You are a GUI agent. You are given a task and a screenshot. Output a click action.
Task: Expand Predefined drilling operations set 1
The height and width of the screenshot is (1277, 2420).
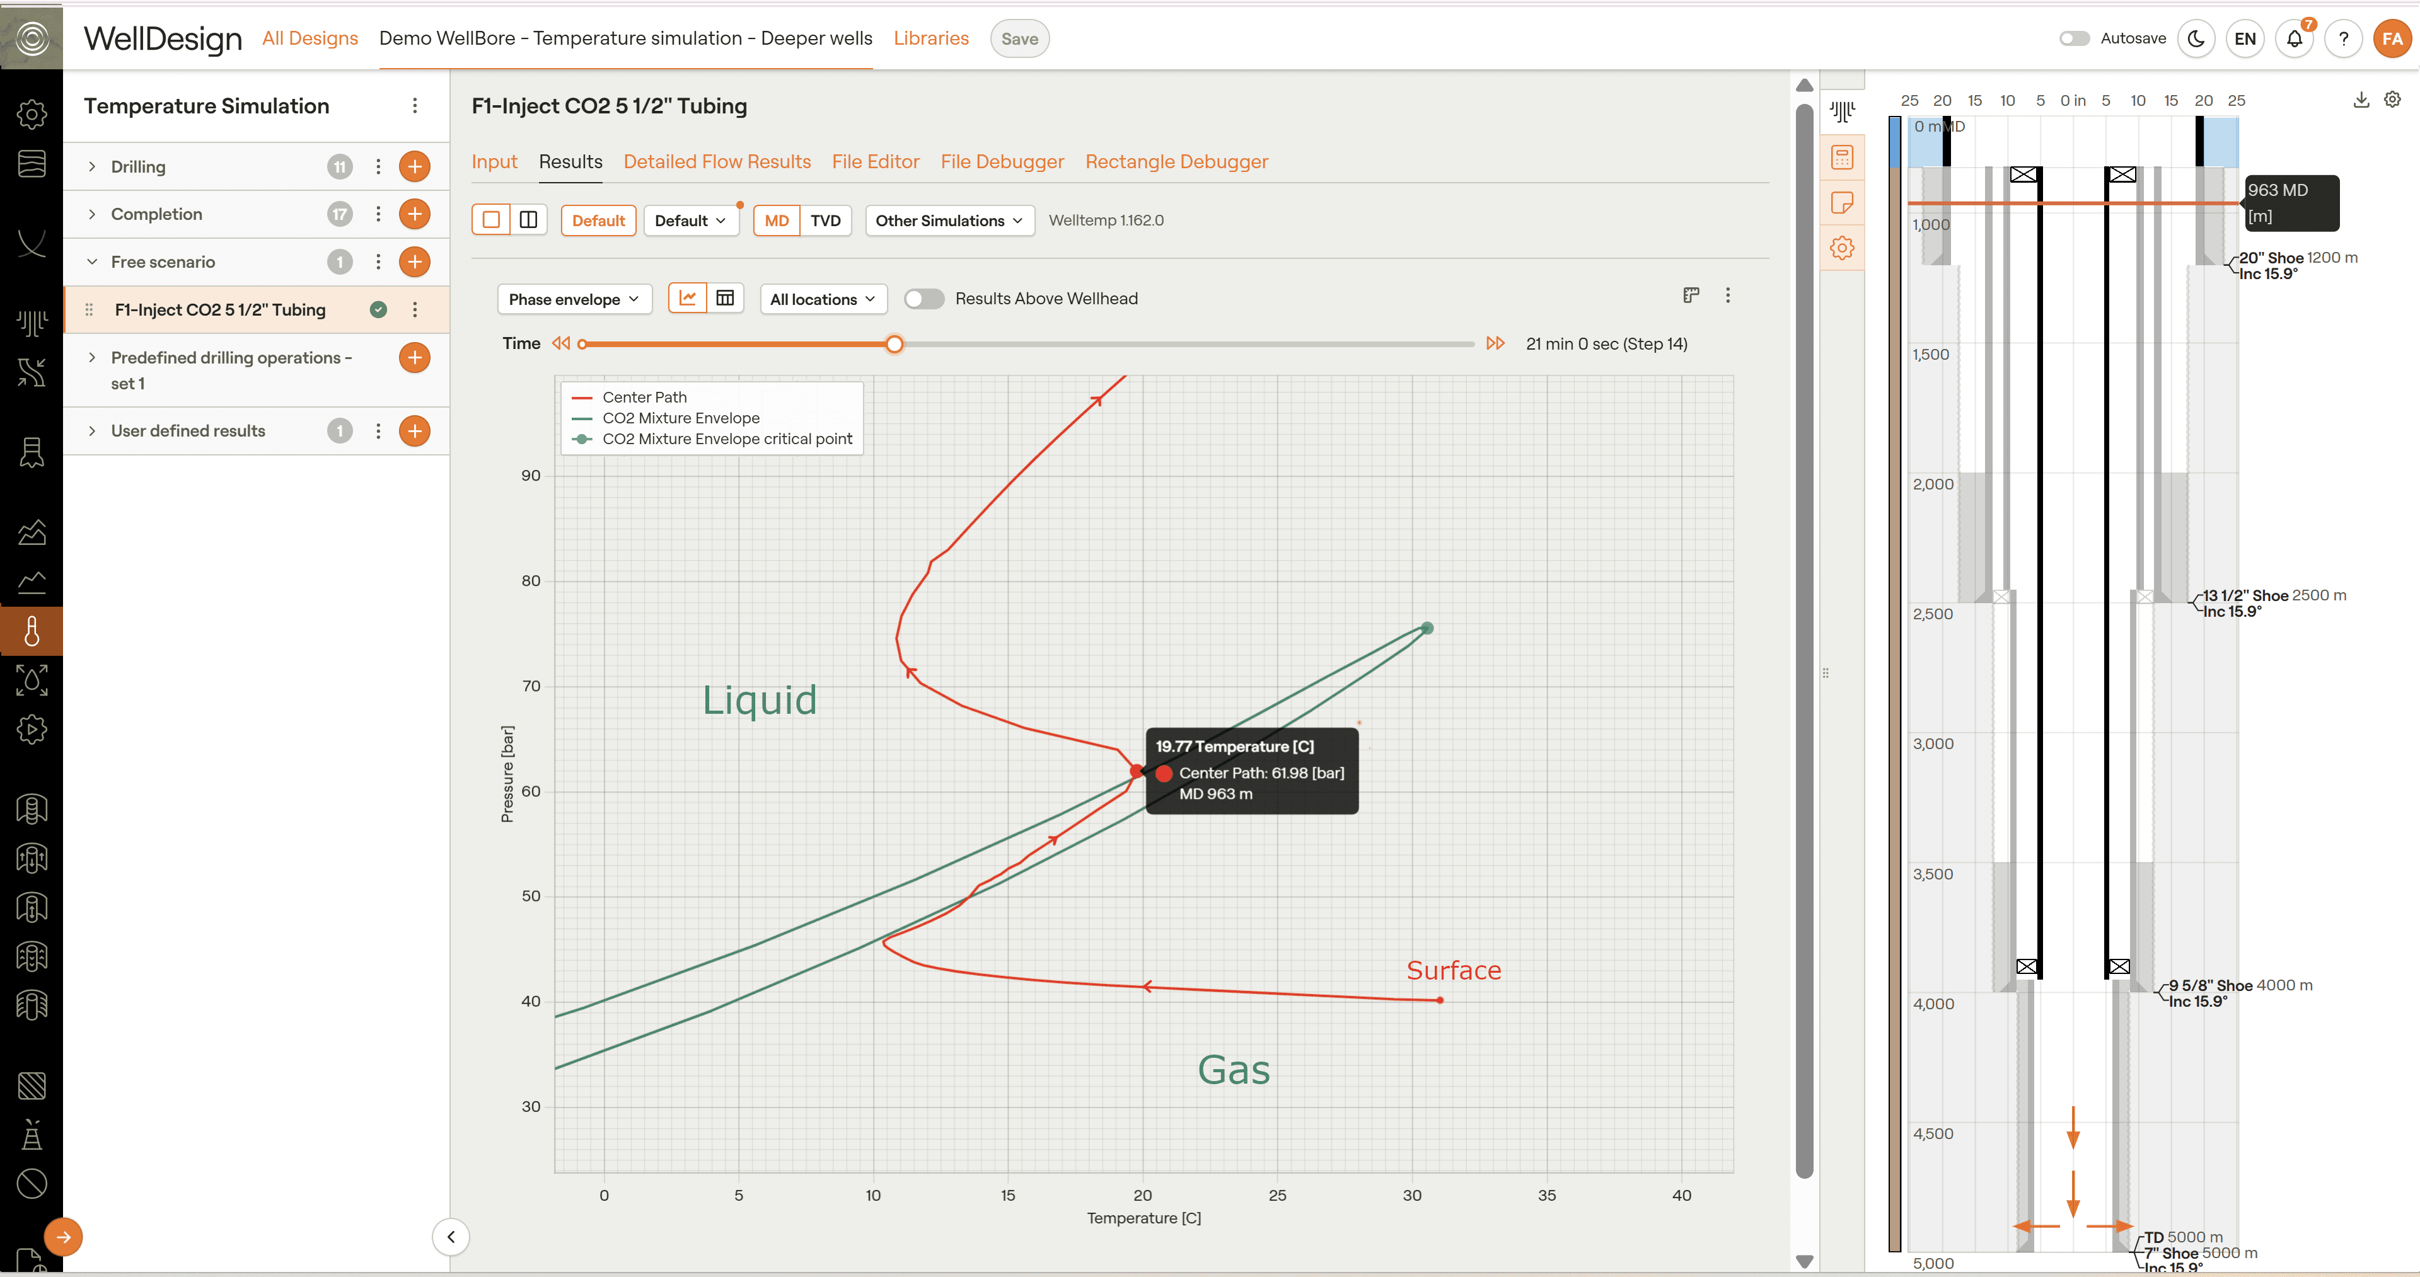[x=91, y=358]
